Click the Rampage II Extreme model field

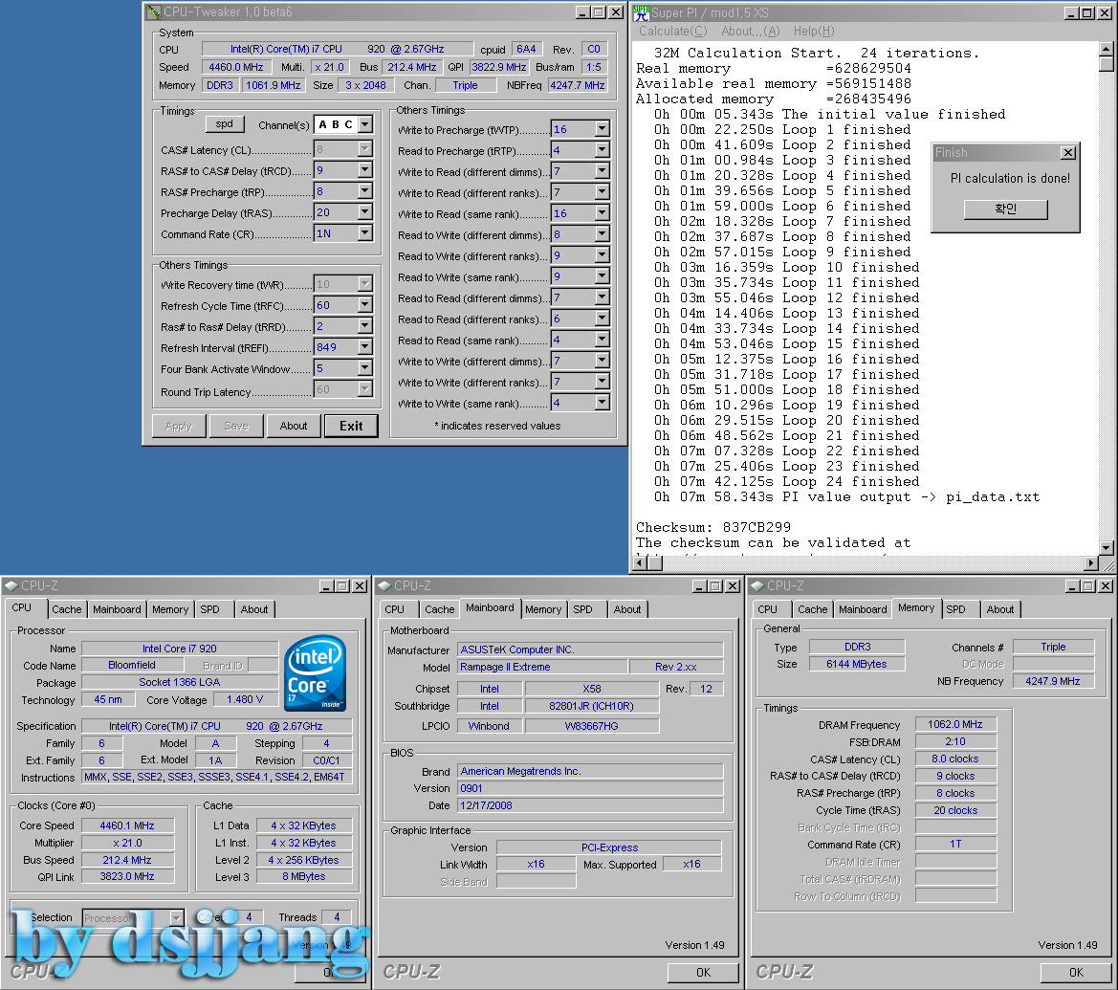(542, 666)
